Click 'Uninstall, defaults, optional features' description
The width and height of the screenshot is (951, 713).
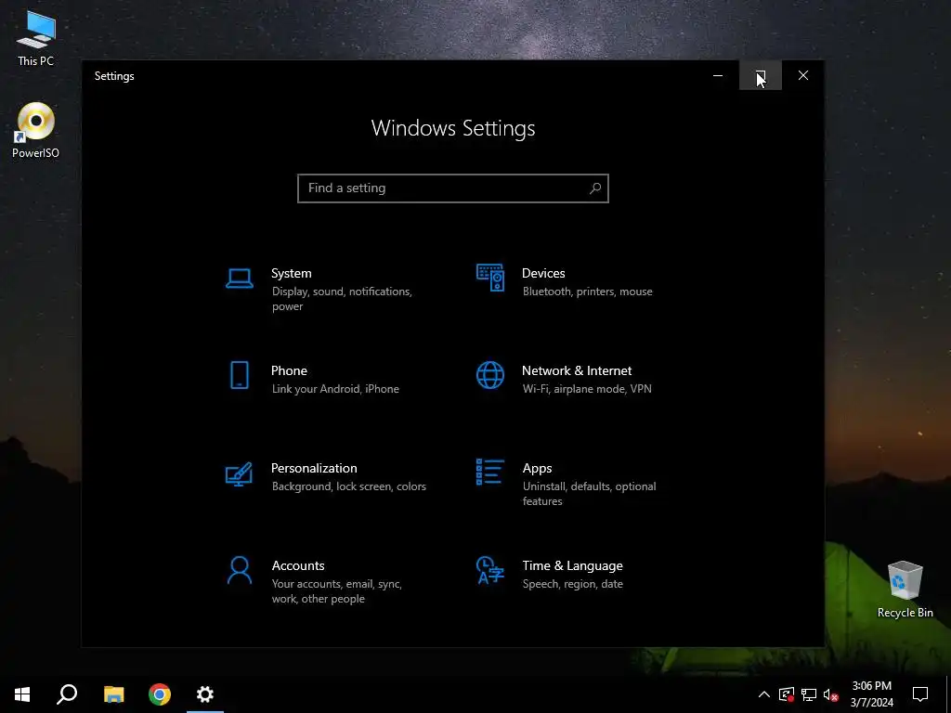pyautogui.click(x=590, y=494)
